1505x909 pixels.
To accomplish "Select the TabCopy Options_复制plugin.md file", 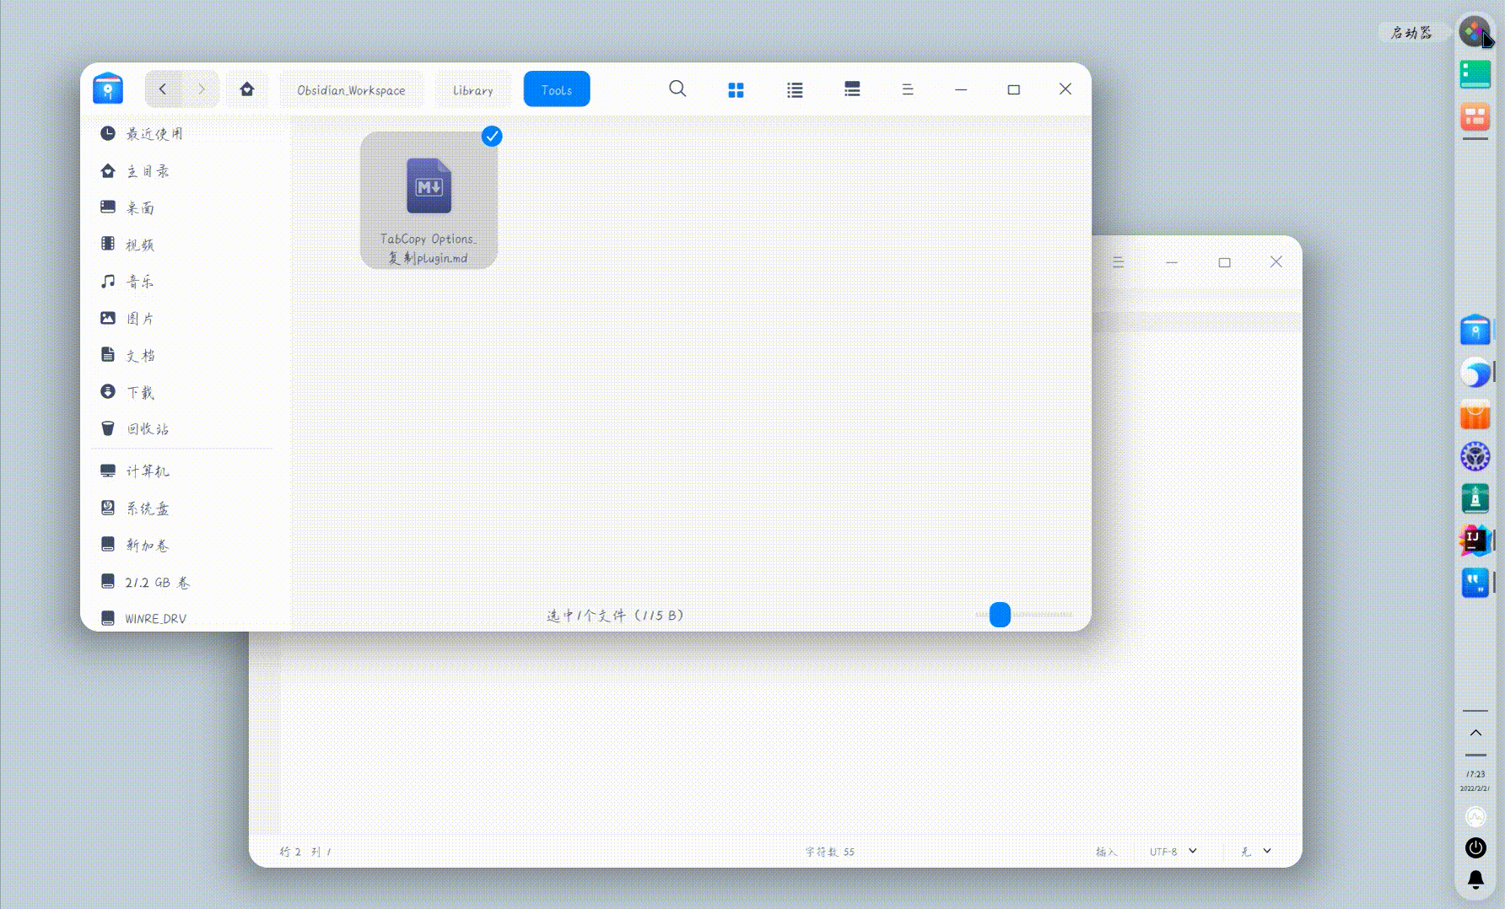I will tap(429, 201).
